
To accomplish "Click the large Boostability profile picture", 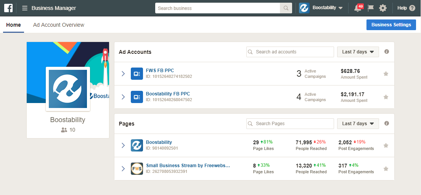I will [68, 89].
